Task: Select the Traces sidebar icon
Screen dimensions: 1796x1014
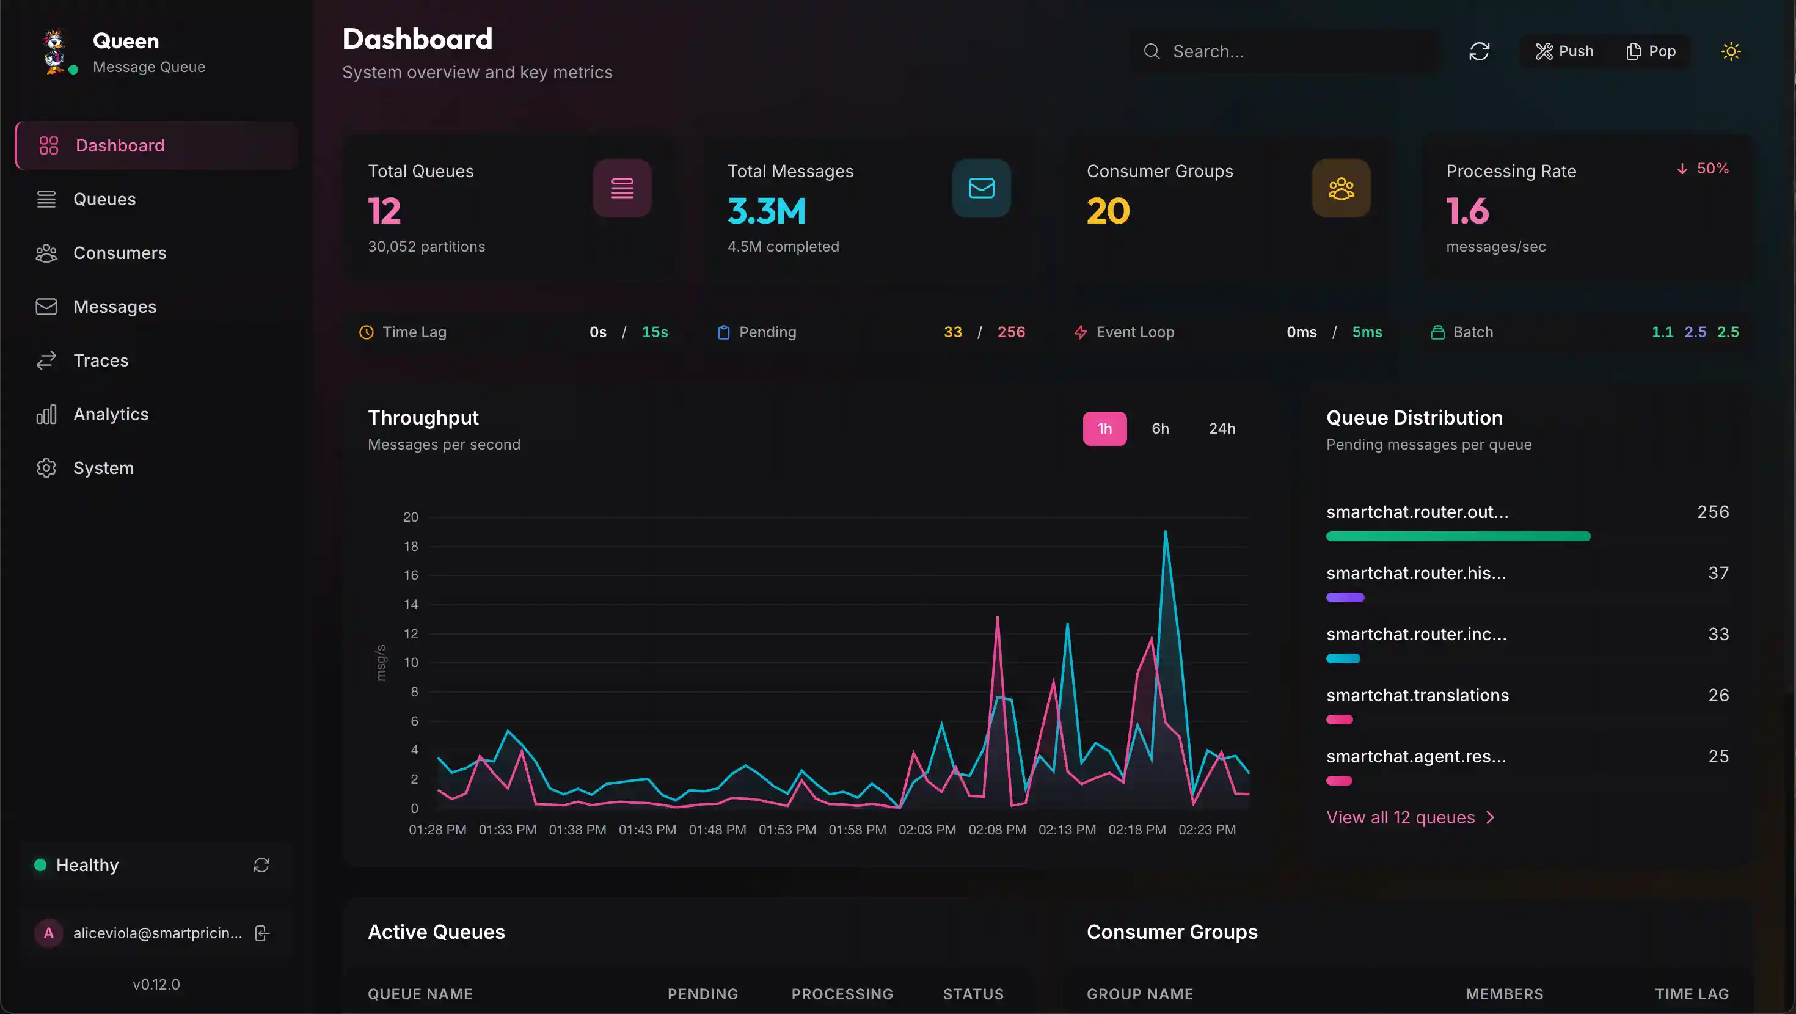Action: click(46, 360)
